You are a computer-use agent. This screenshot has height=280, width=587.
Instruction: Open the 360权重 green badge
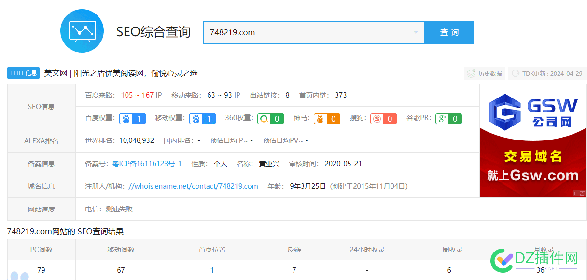(270, 119)
